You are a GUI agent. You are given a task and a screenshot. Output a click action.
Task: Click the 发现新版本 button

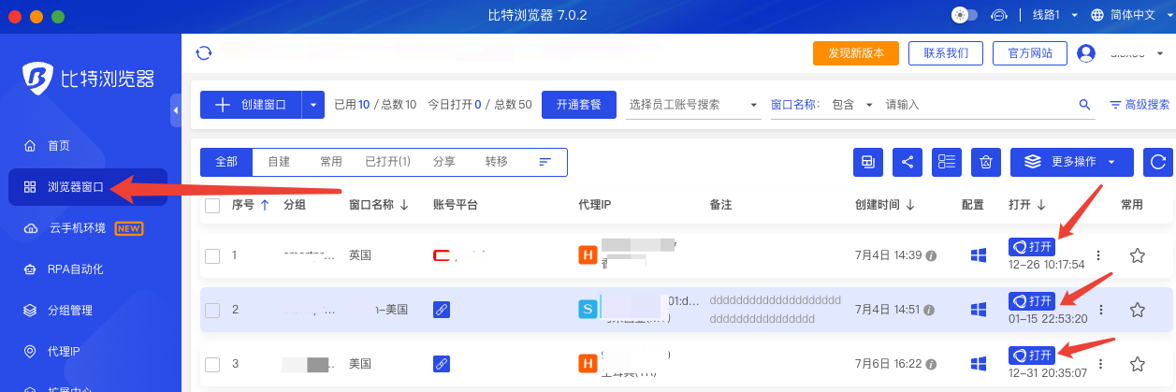click(856, 53)
